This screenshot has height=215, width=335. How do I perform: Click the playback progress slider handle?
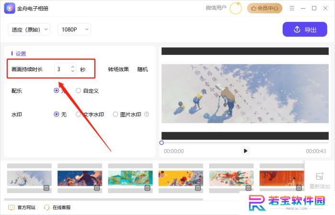[162, 143]
